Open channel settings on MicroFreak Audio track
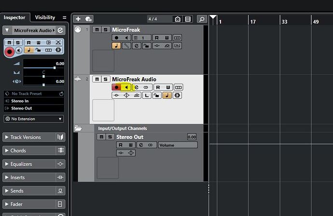This screenshot has height=216, width=333. 137,87
